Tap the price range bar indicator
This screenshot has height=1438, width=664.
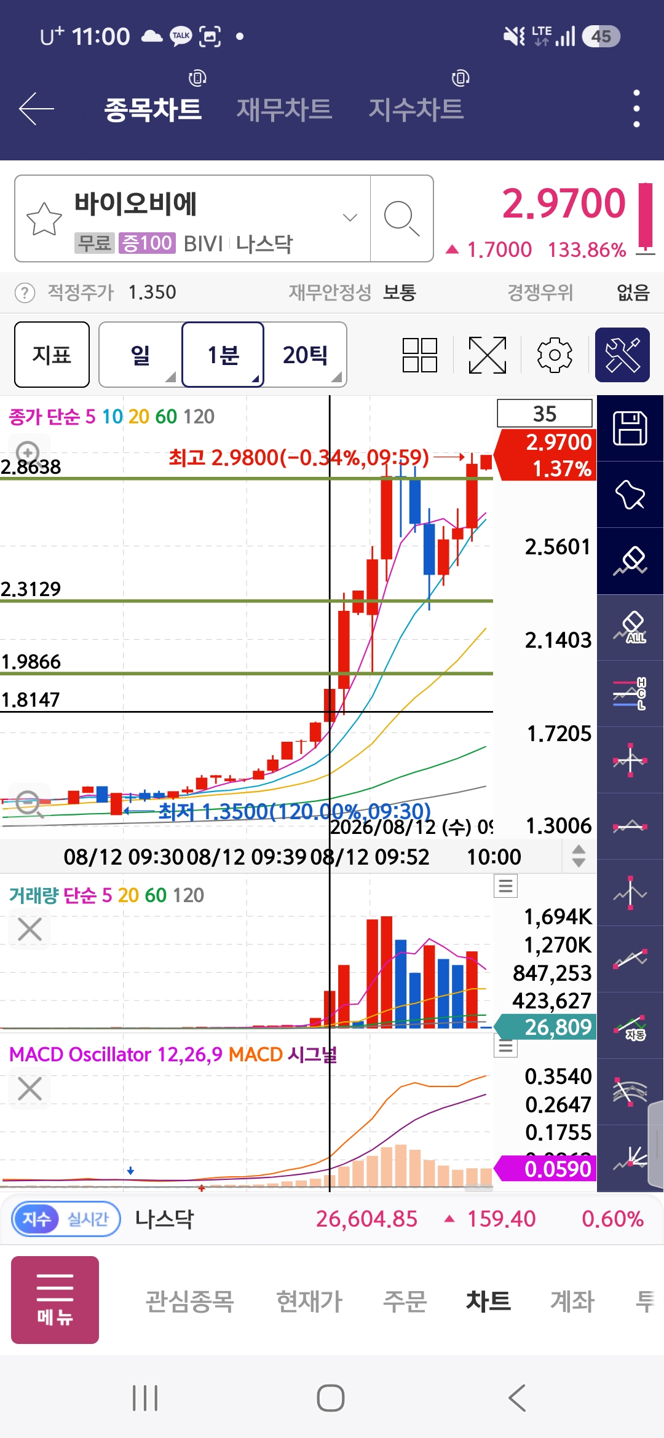tap(645, 218)
